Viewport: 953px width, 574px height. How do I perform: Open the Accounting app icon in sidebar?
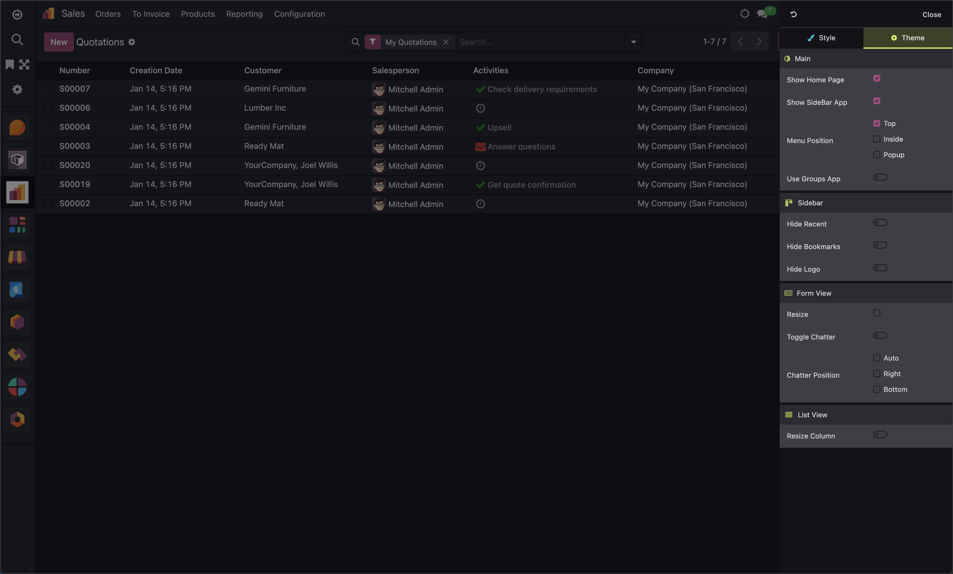click(17, 290)
